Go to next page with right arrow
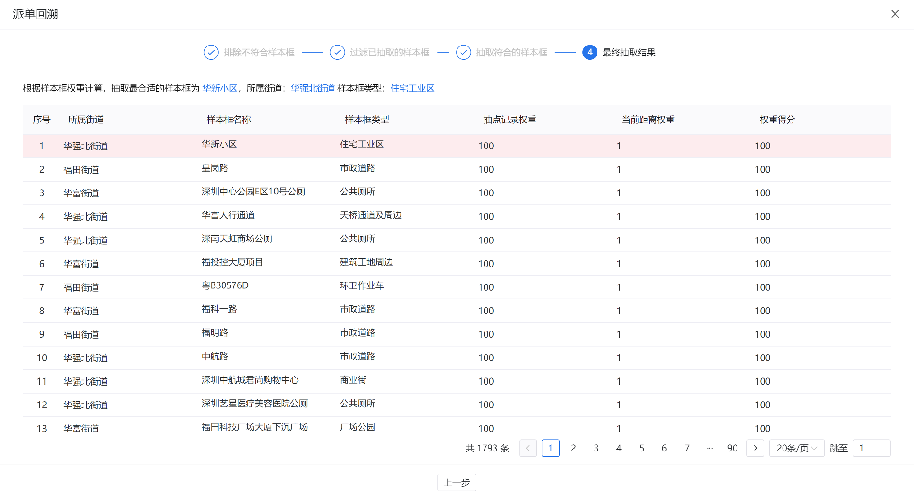 [755, 448]
